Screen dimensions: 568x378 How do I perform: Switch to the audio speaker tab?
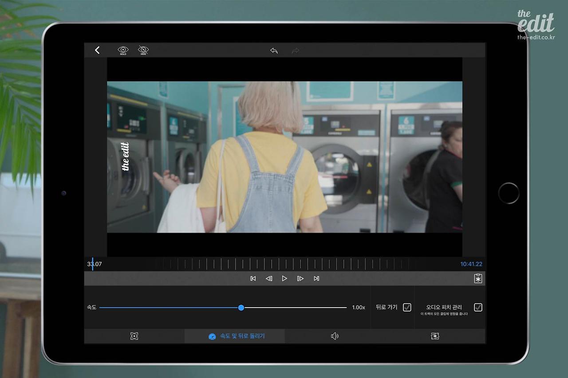(335, 336)
